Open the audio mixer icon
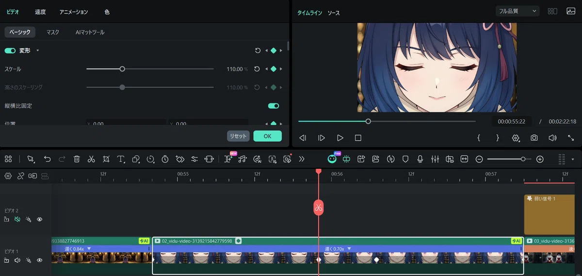Image resolution: width=582 pixels, height=276 pixels. 435,159
